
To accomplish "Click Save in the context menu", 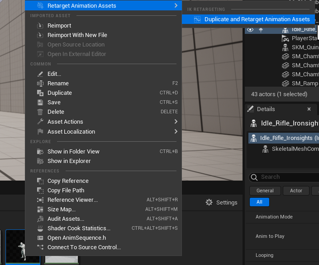I will point(103,102).
